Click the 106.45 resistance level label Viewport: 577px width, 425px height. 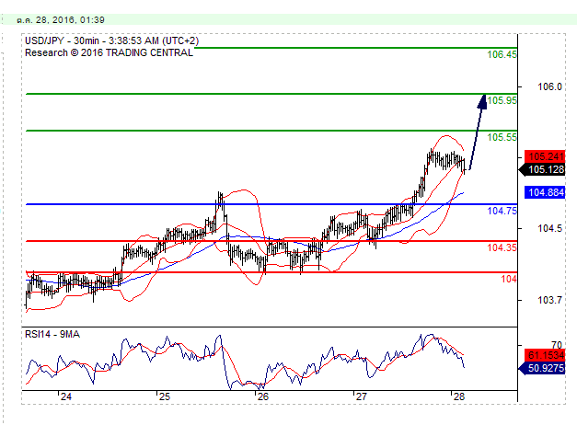tap(502, 54)
